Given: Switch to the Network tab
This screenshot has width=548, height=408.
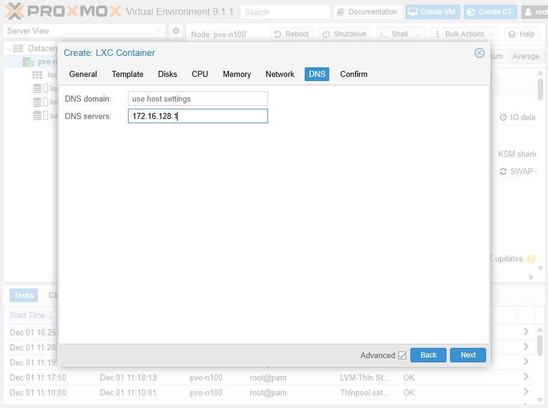Looking at the screenshot, I should click(279, 74).
